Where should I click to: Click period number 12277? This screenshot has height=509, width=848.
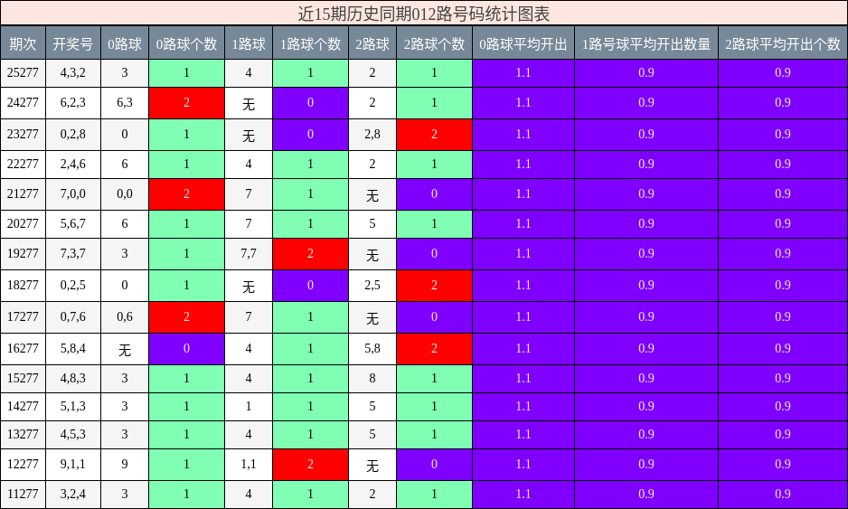click(23, 464)
